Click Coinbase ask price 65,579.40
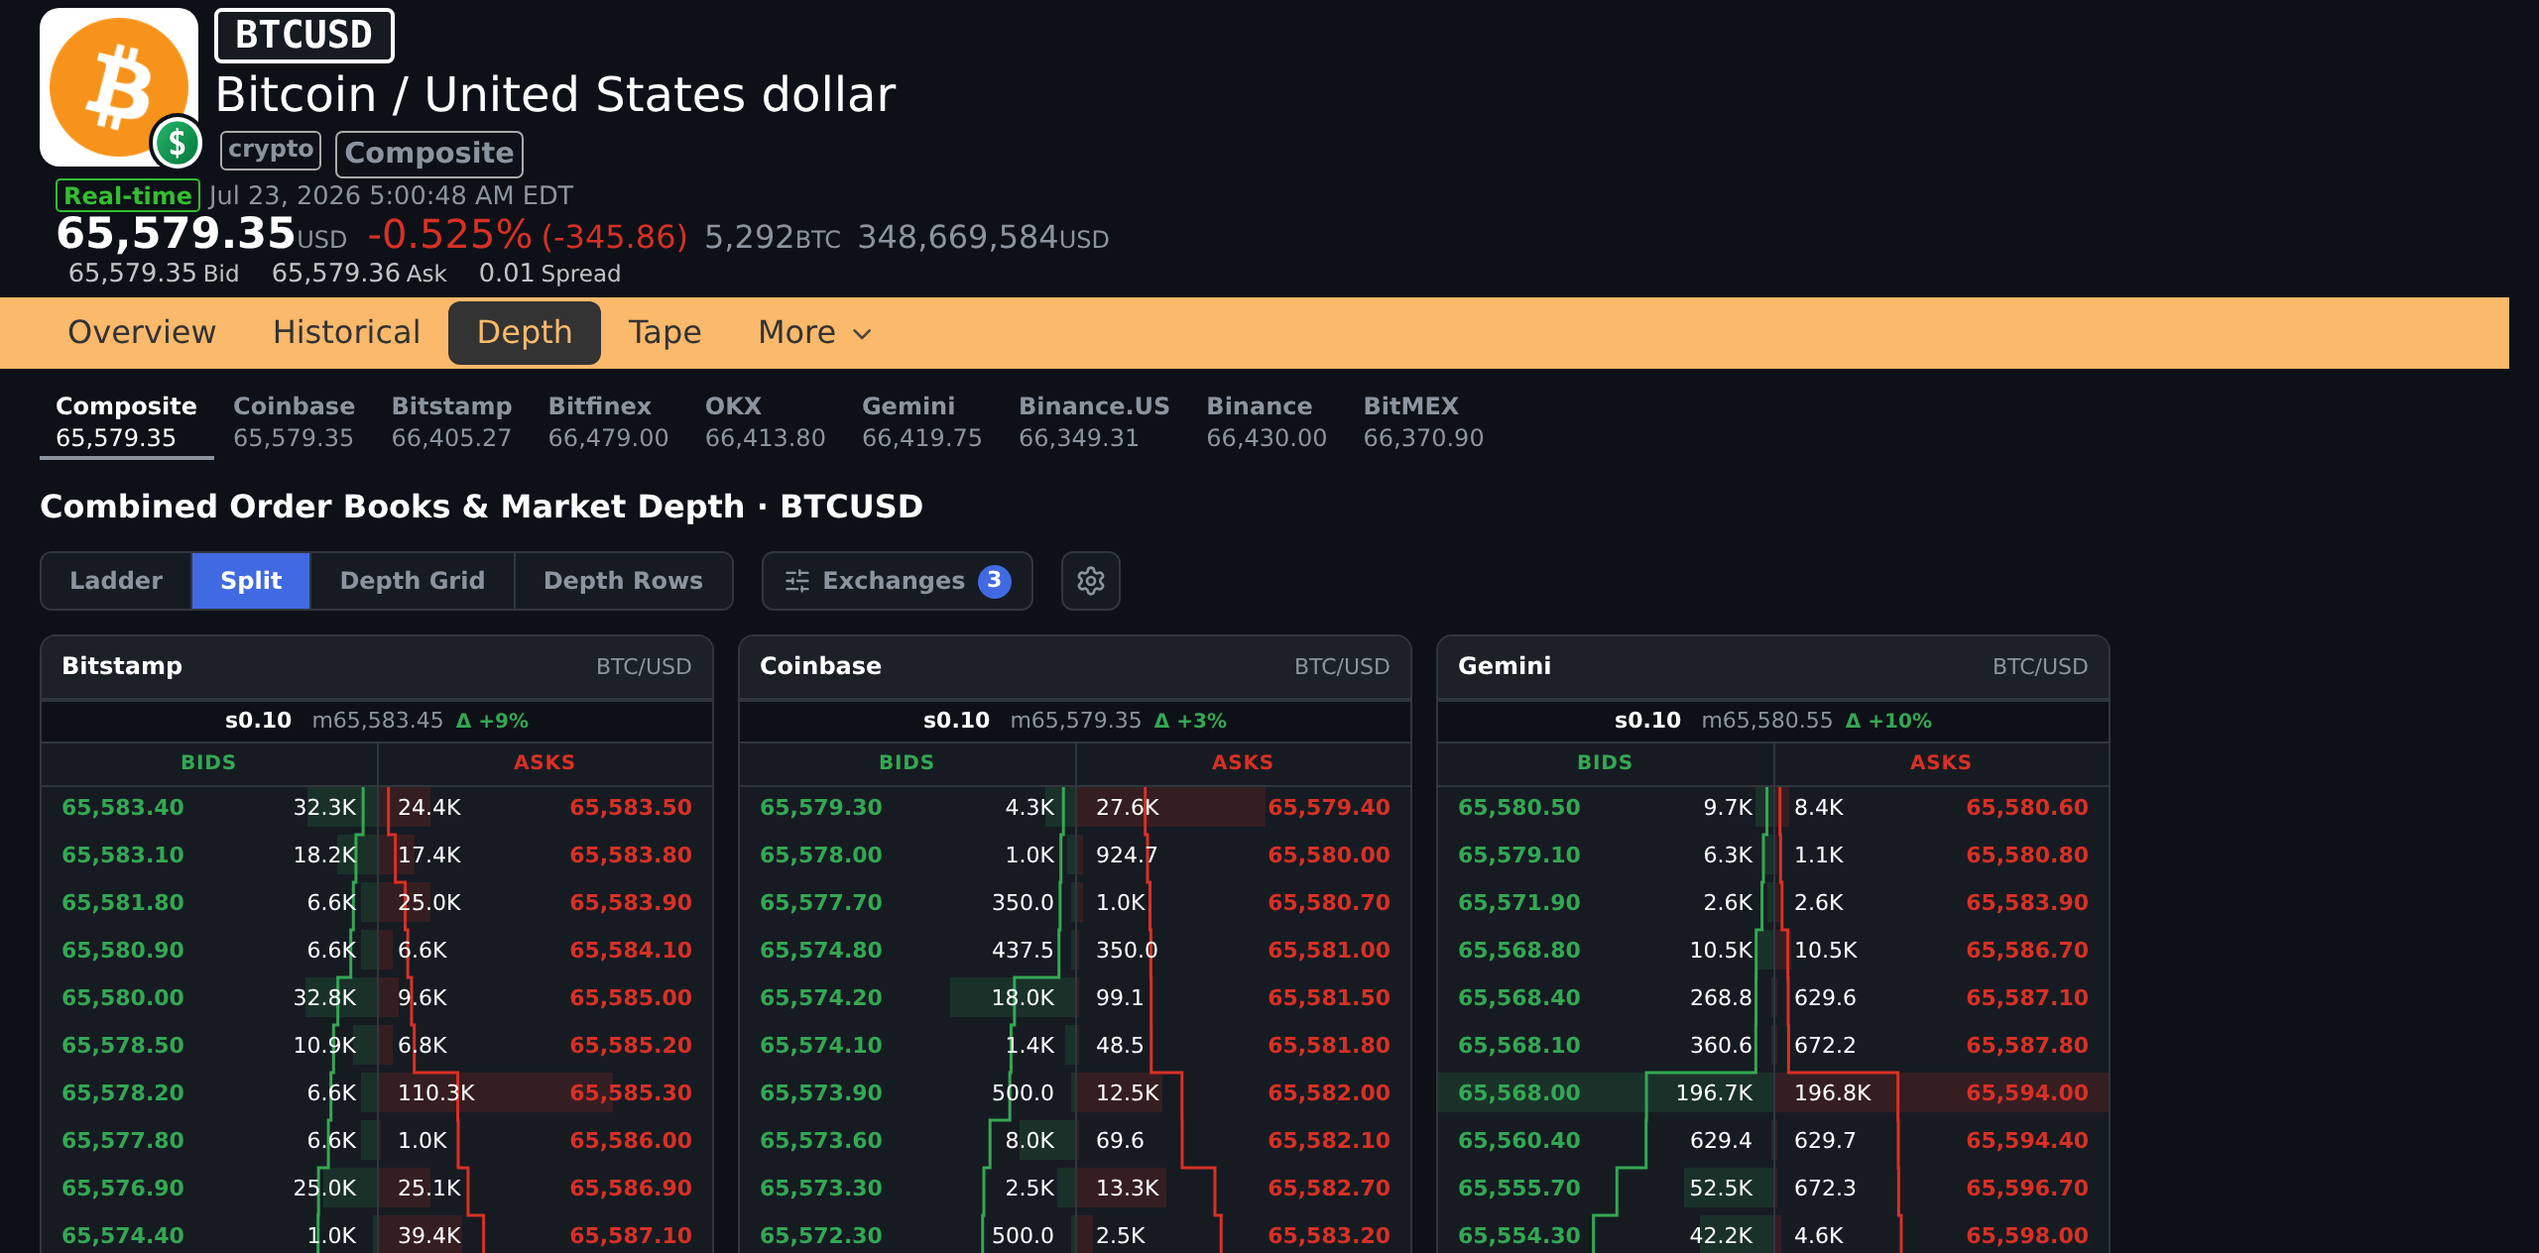 pos(1329,808)
